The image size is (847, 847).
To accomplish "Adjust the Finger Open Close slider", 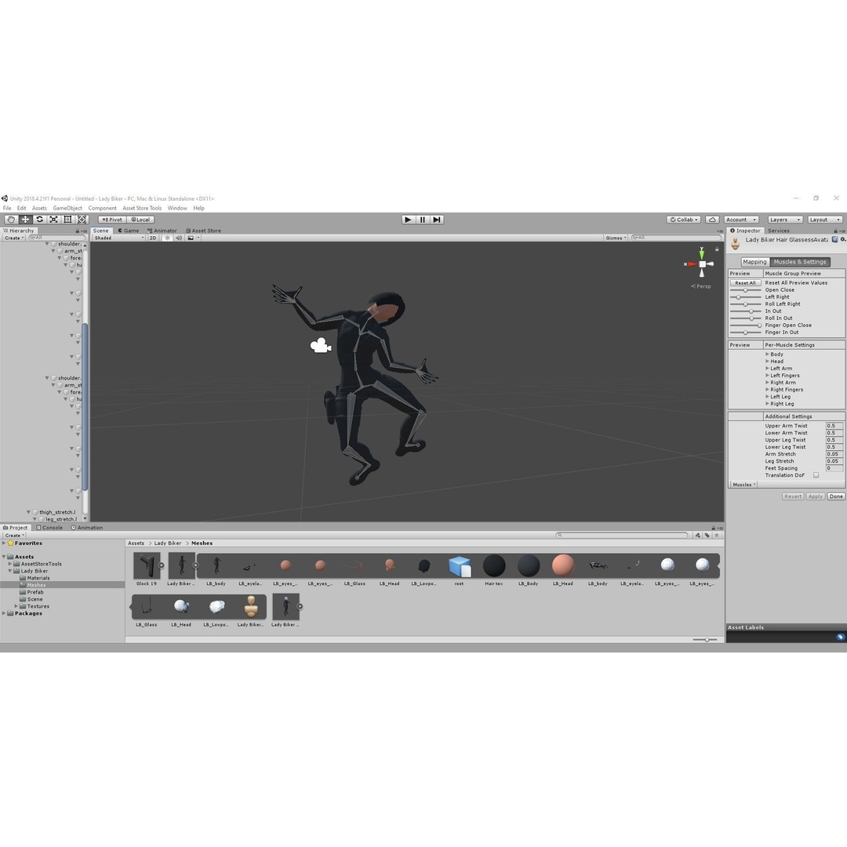I will click(x=746, y=325).
